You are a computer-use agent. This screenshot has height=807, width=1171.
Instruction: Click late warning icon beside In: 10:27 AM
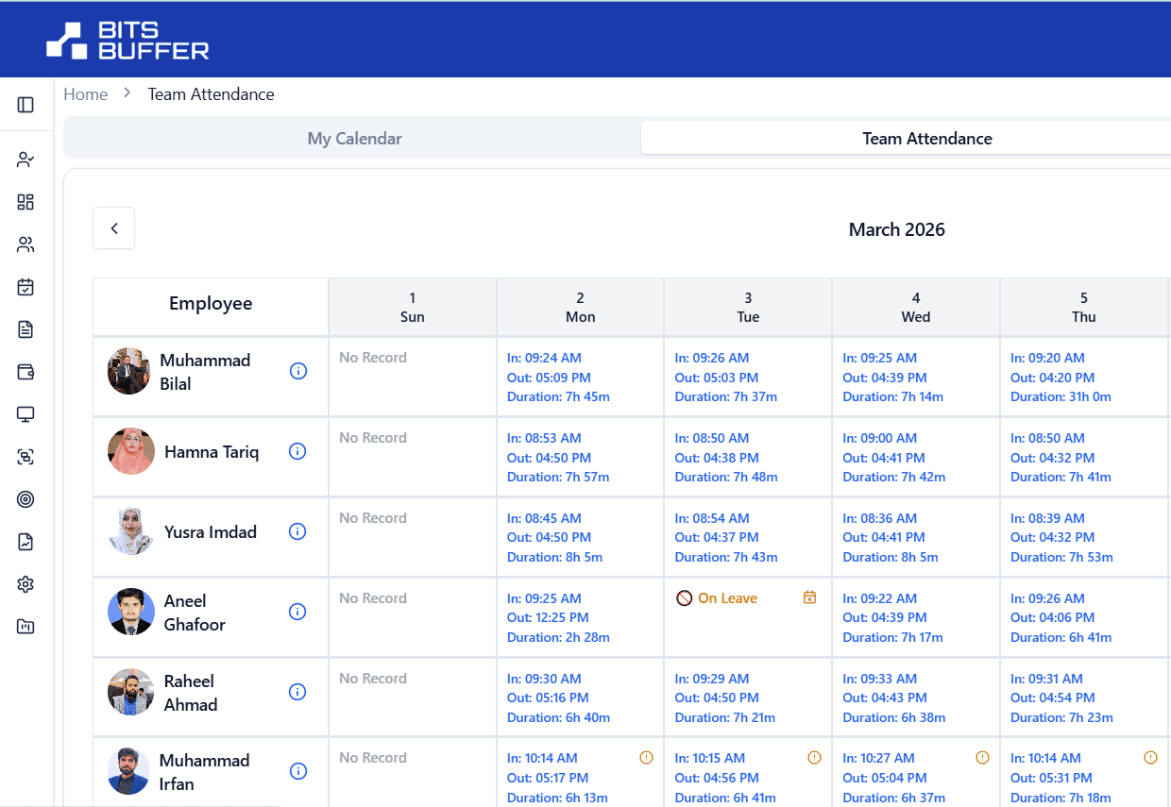tap(982, 757)
